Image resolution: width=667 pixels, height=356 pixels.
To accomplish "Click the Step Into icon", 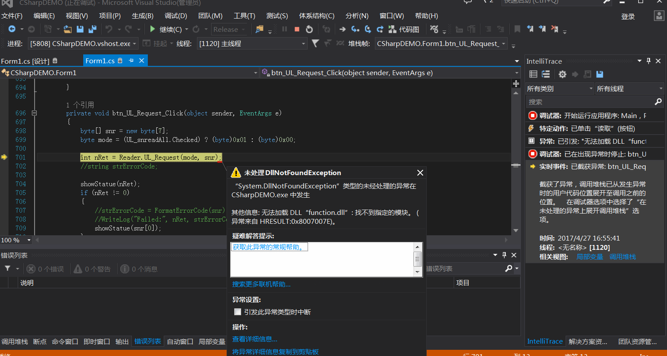I will point(355,29).
